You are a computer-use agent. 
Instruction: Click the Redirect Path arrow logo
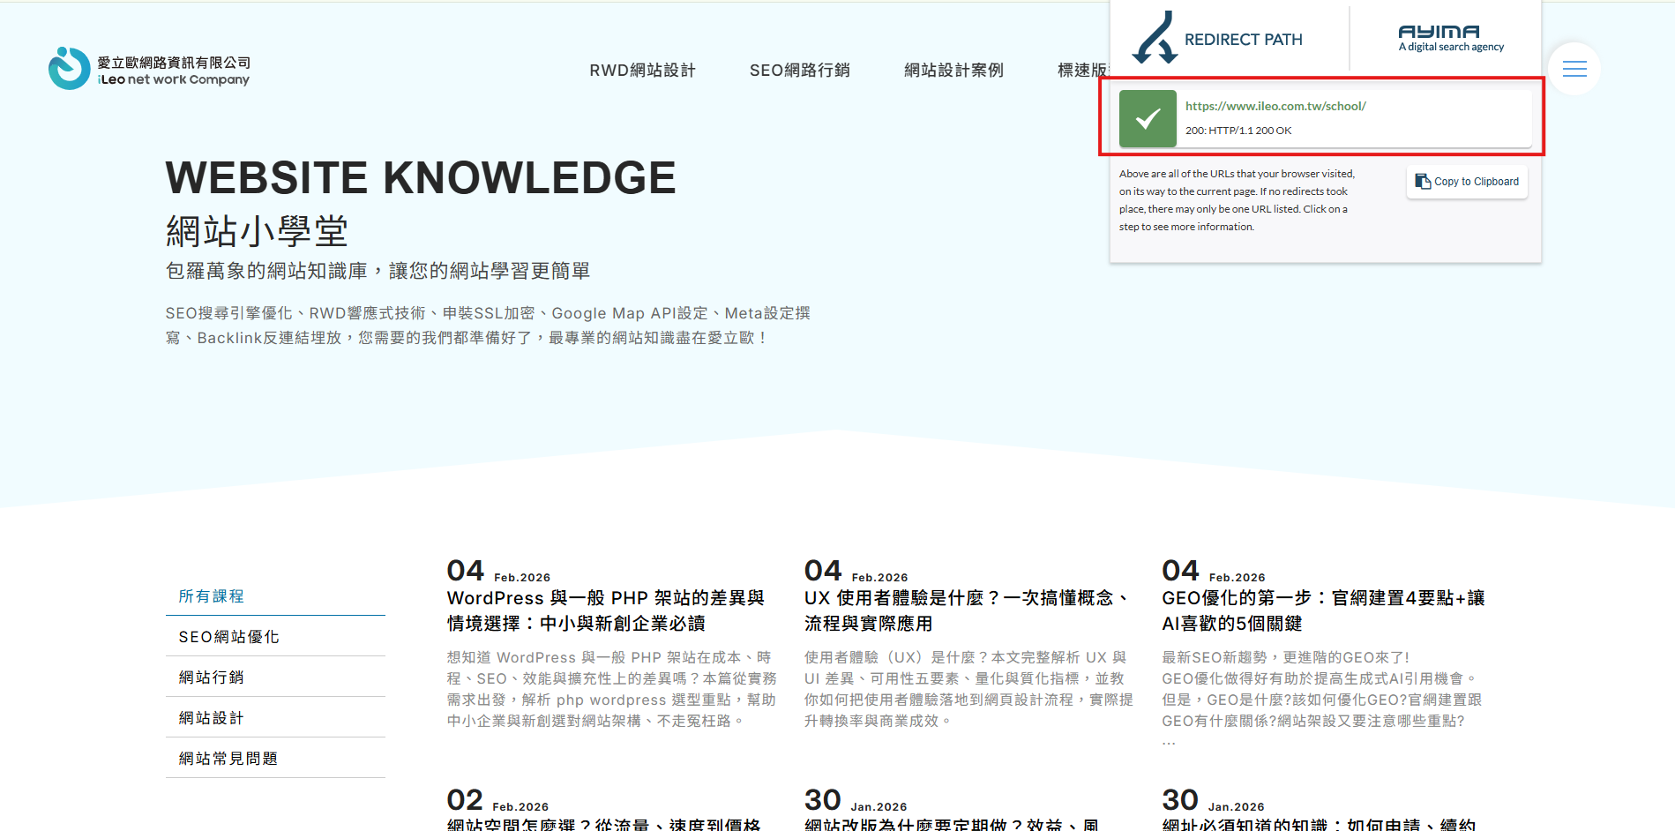click(1155, 39)
